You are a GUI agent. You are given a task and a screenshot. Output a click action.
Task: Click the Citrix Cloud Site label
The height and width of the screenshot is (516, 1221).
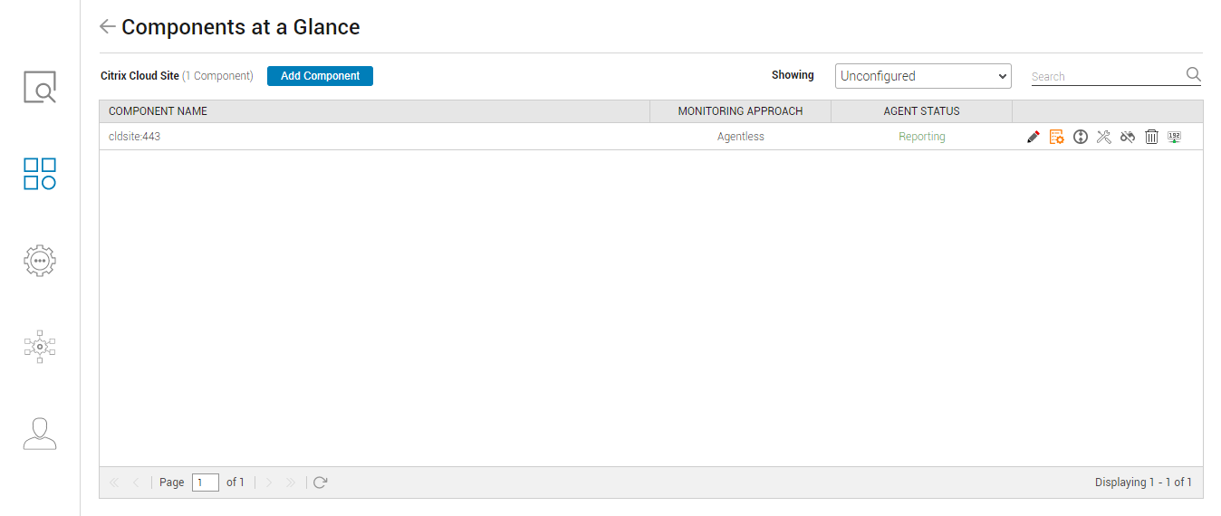[139, 76]
